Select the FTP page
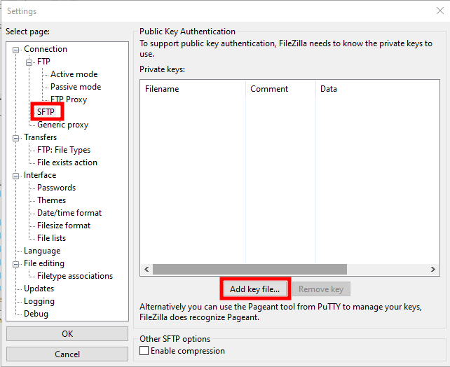450x367 pixels. (x=43, y=62)
